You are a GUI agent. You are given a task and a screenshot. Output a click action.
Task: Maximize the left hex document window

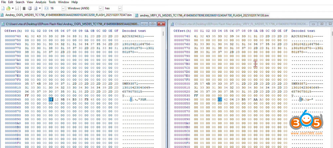point(153,24)
